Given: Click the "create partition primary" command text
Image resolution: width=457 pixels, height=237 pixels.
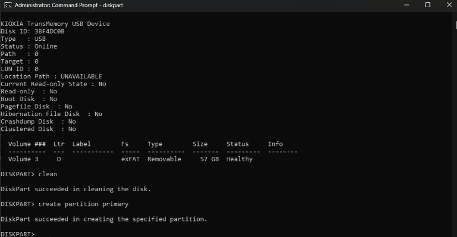Looking at the screenshot, I should (83, 204).
